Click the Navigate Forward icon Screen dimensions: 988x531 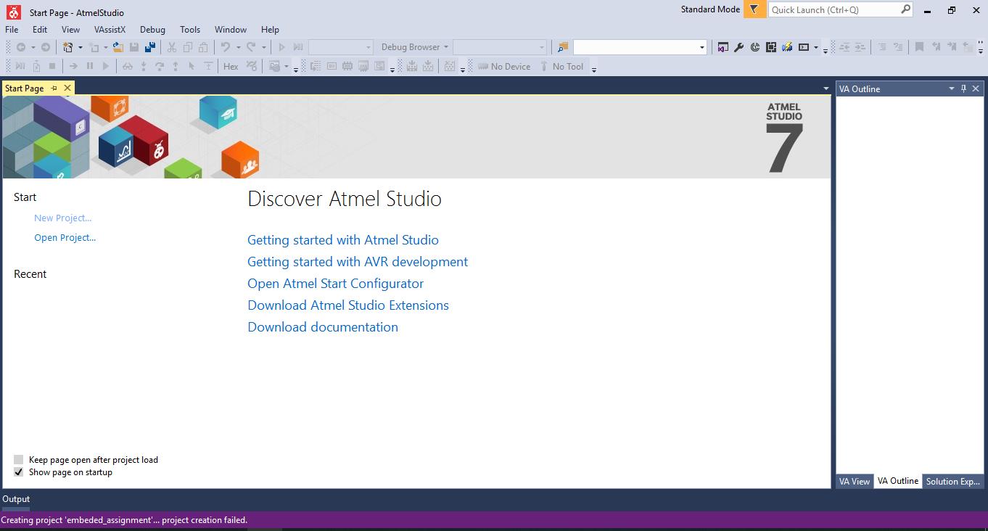coord(45,47)
